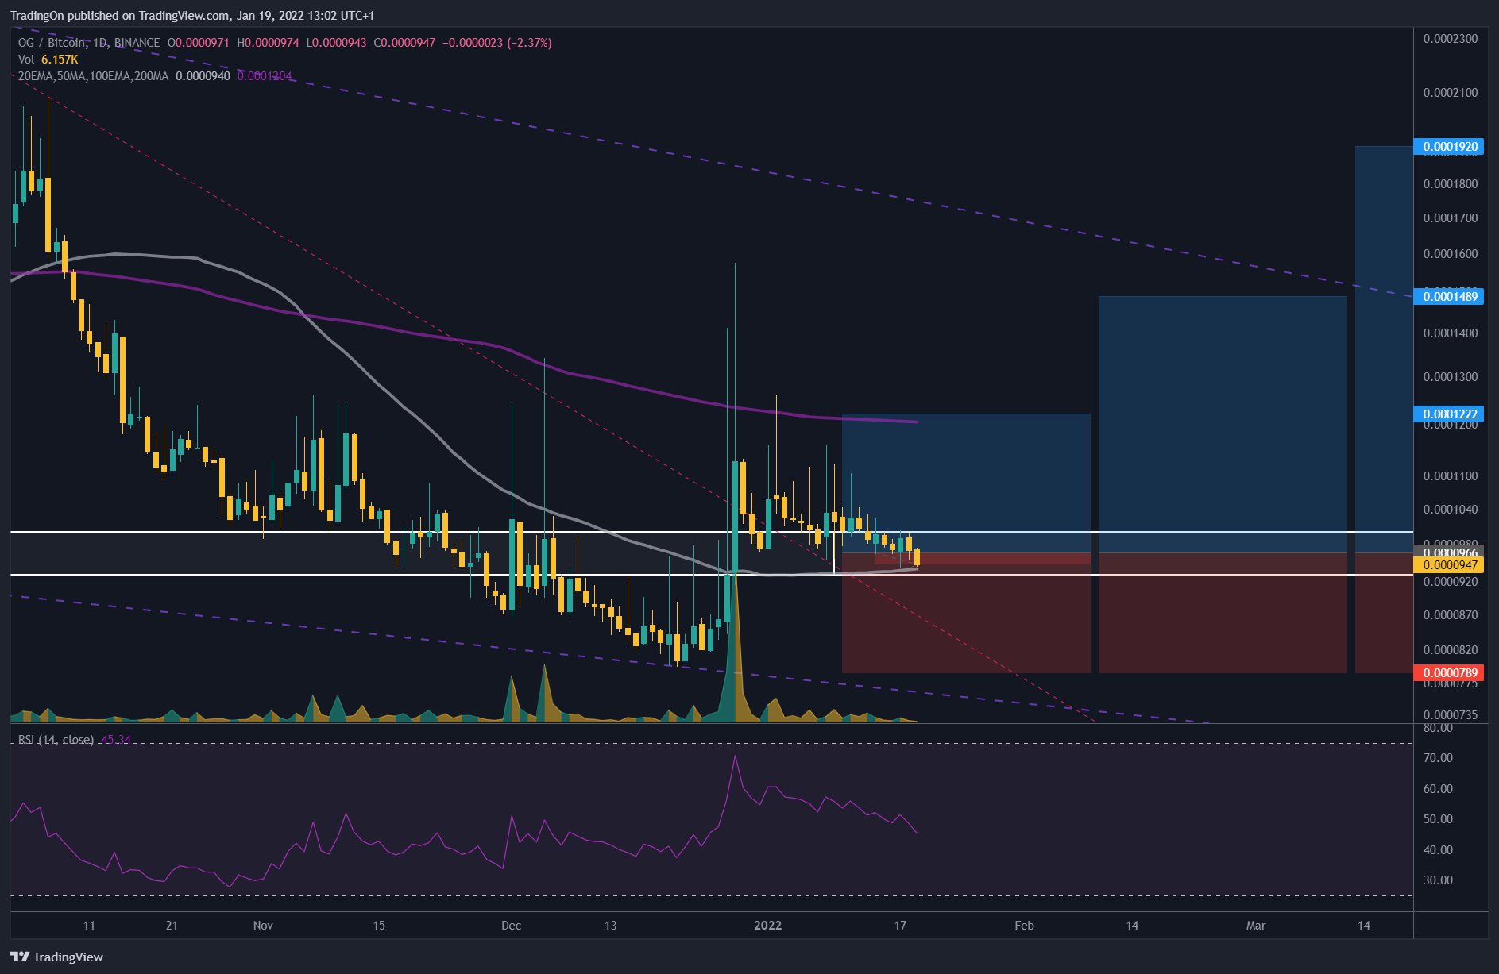Viewport: 1499px width, 974px height.
Task: Click the 0.0001800 price axis label
Action: coord(1451,184)
